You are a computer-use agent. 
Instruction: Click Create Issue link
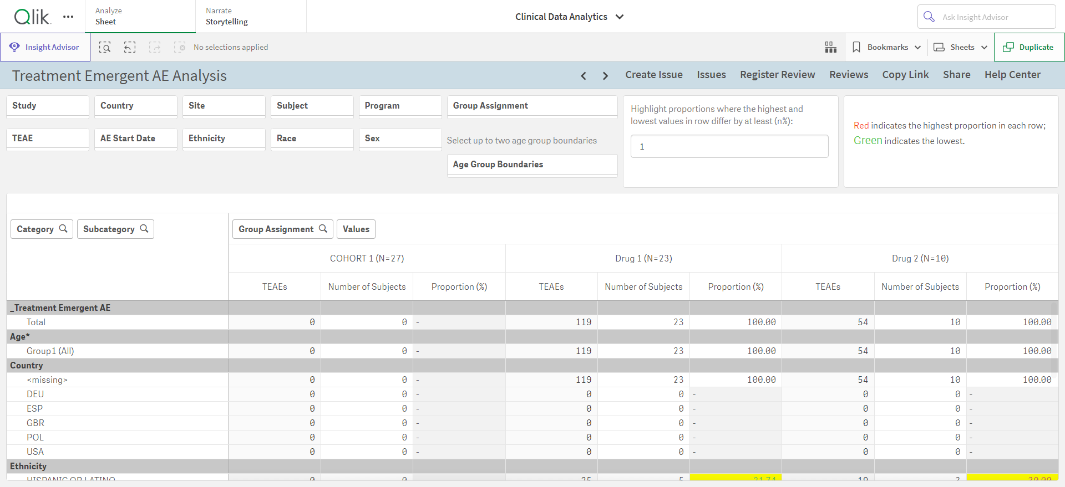654,75
